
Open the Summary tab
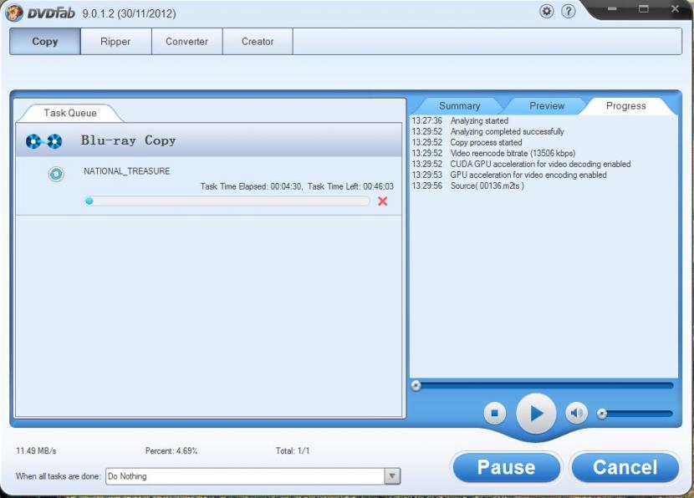[x=459, y=106]
